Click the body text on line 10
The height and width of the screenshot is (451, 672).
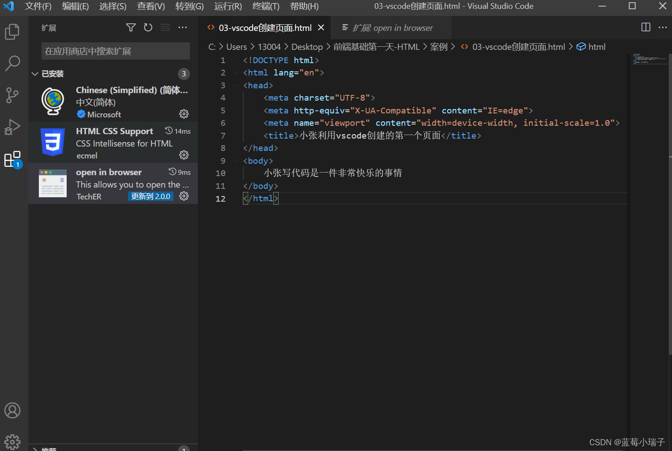[333, 173]
